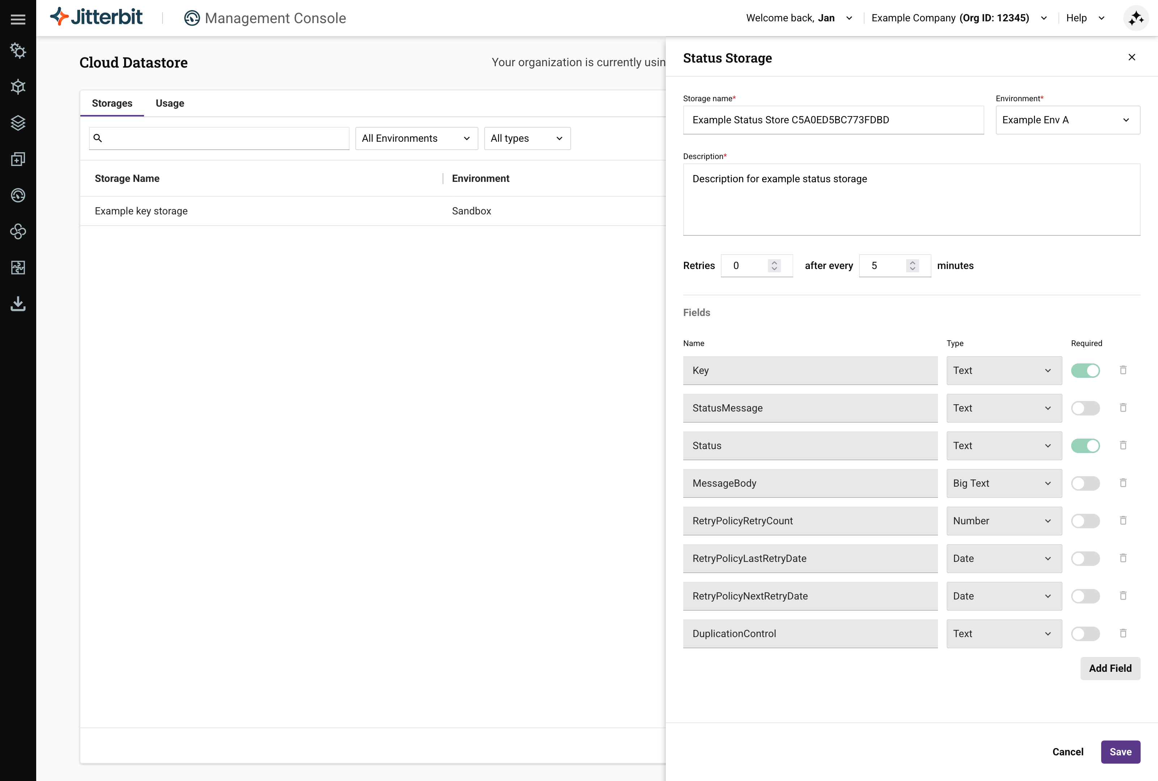Open Type dropdown for RetryPolicyRetryCount
This screenshot has width=1158, height=781.
pos(1003,521)
